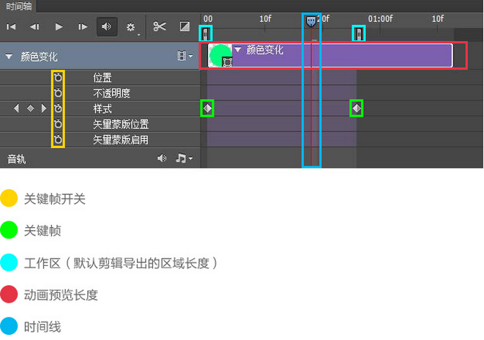
Task: Choose transition icon beside scissors
Action: 185,26
